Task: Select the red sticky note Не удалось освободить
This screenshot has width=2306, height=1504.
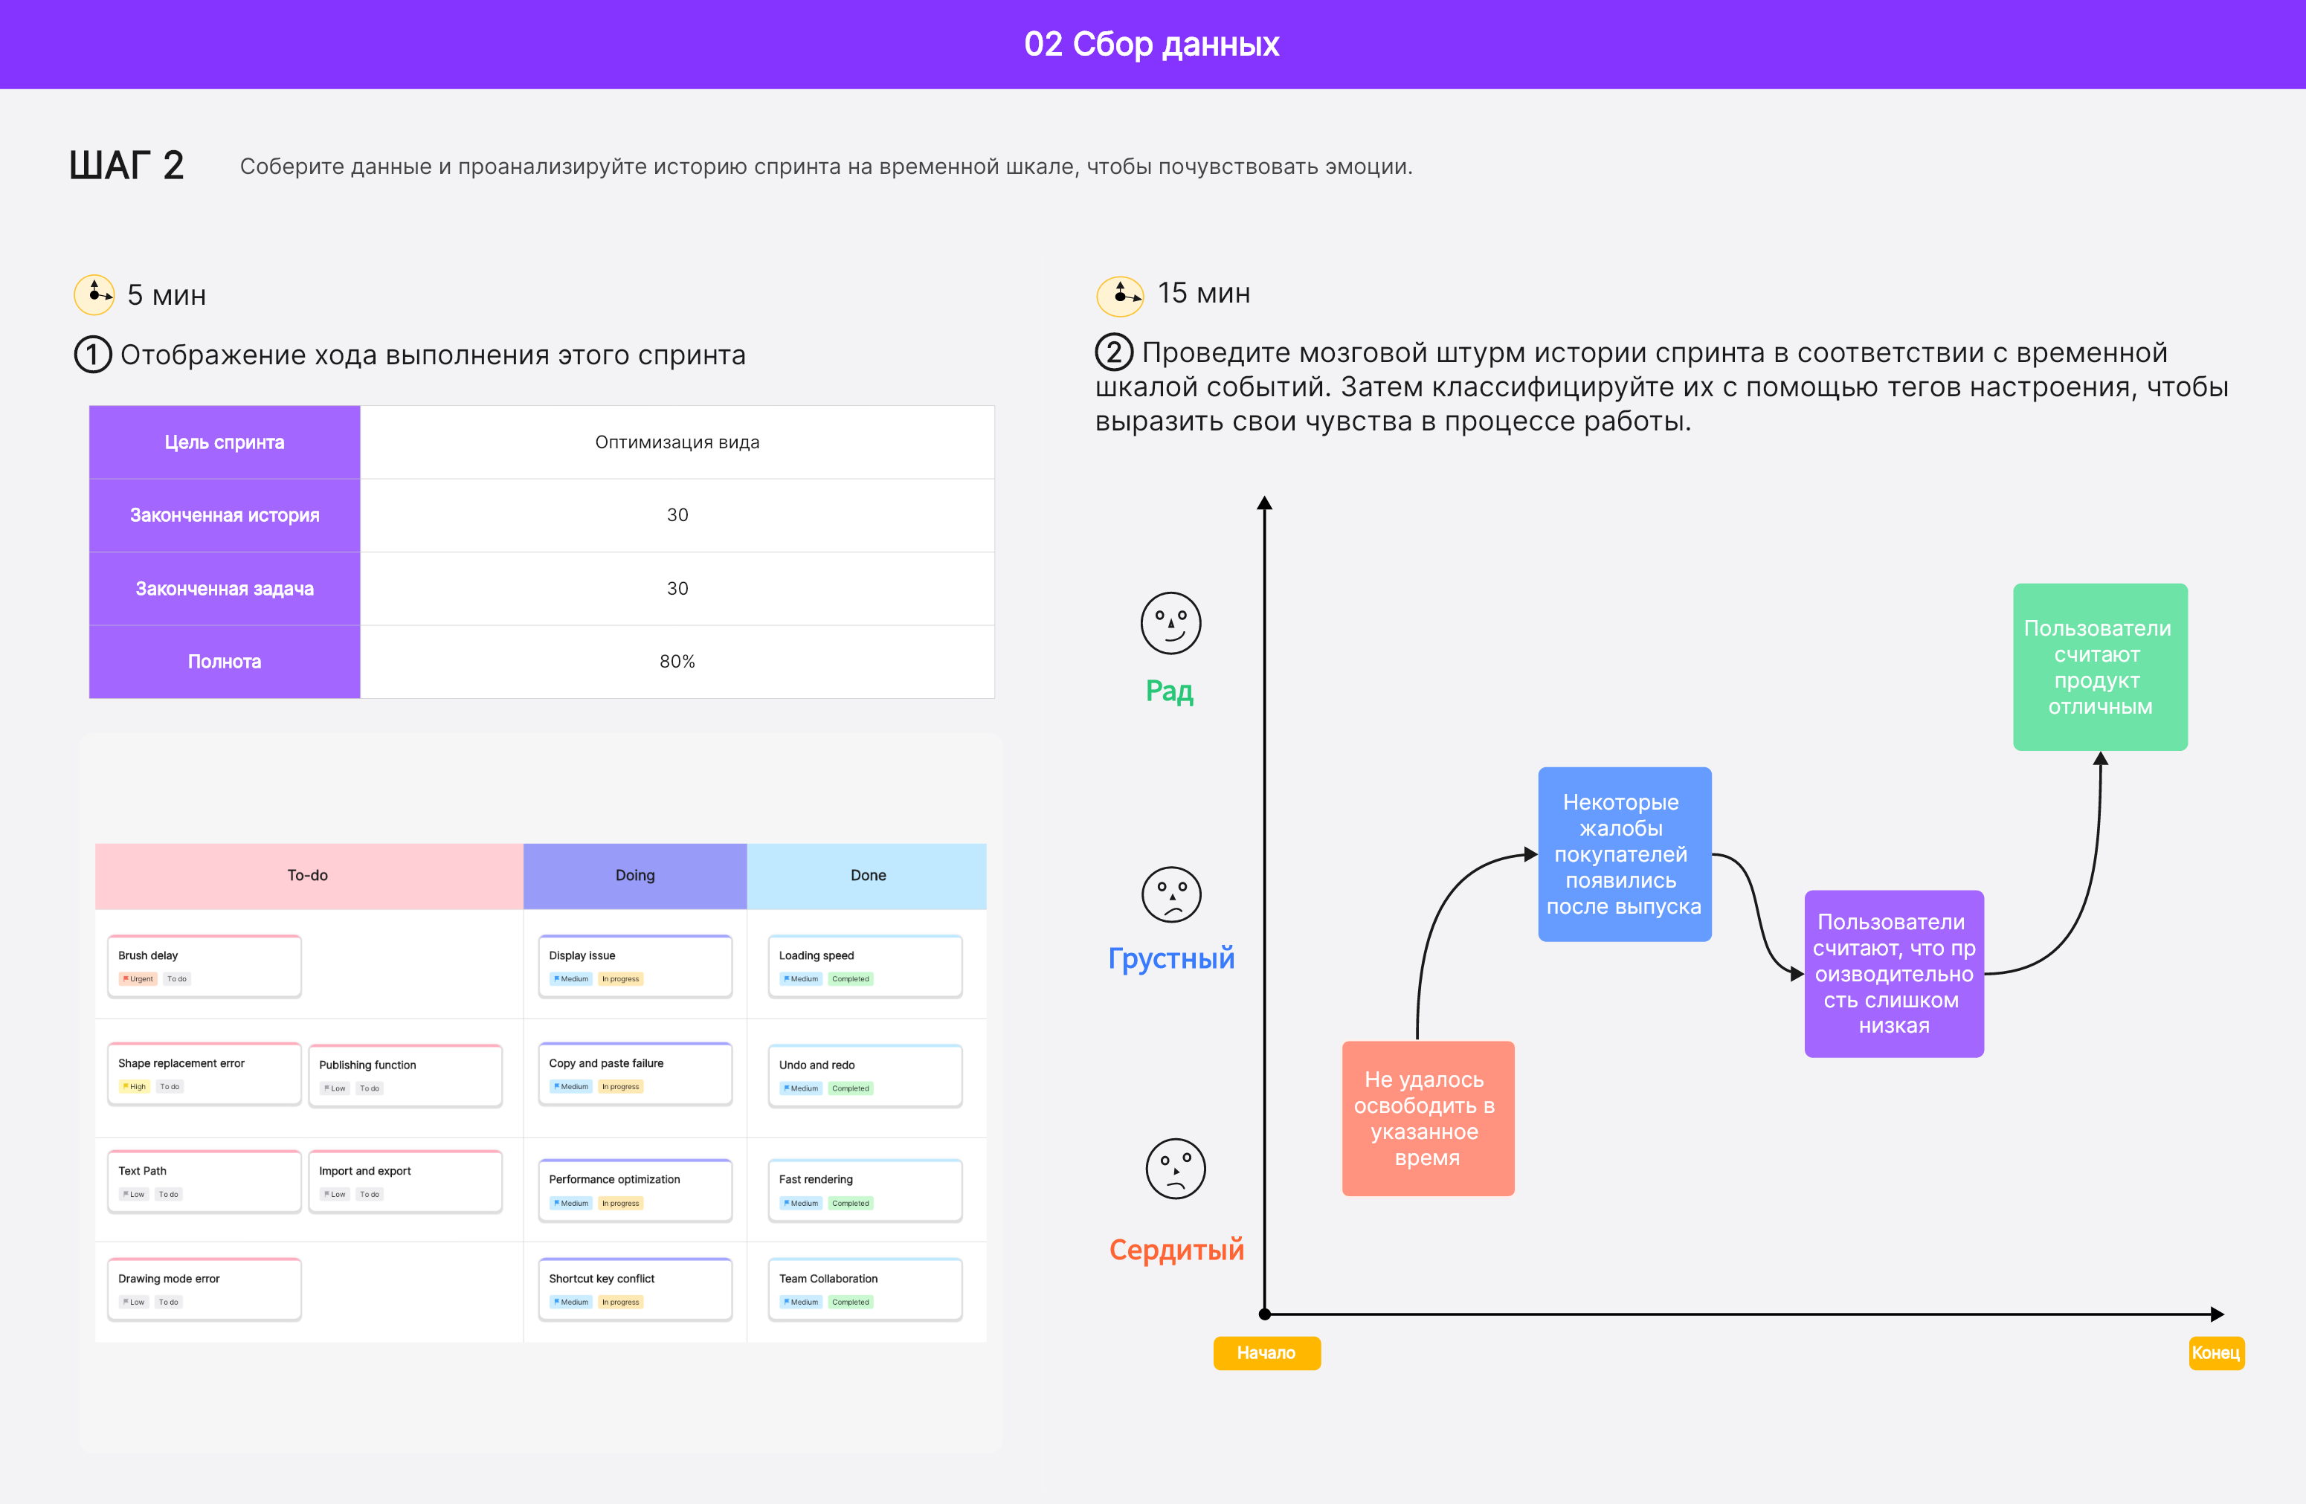Action: (1427, 1119)
